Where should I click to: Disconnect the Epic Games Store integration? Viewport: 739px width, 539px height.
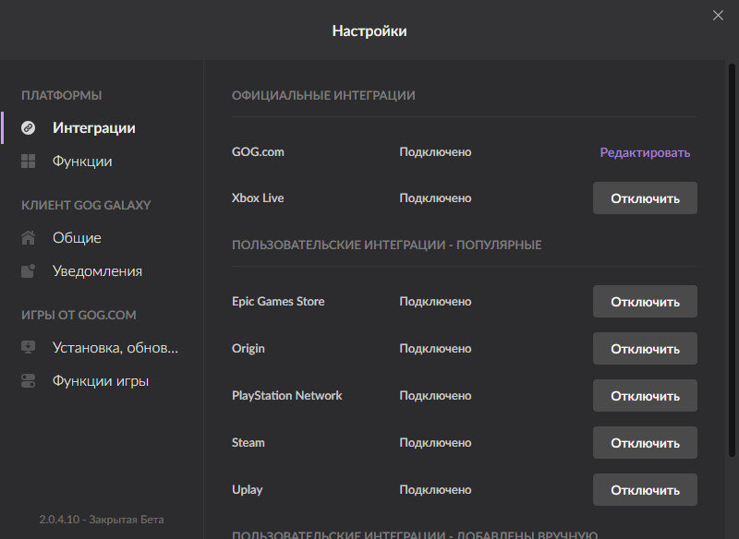[645, 302]
